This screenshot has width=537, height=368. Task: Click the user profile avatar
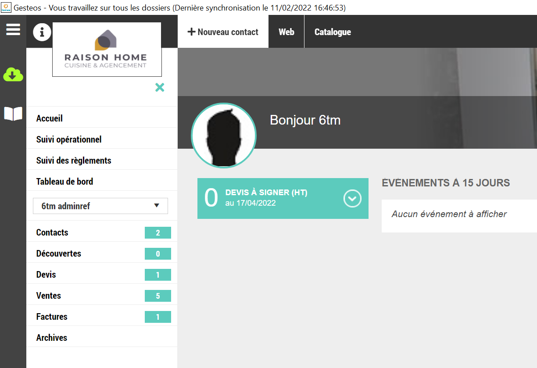click(224, 136)
